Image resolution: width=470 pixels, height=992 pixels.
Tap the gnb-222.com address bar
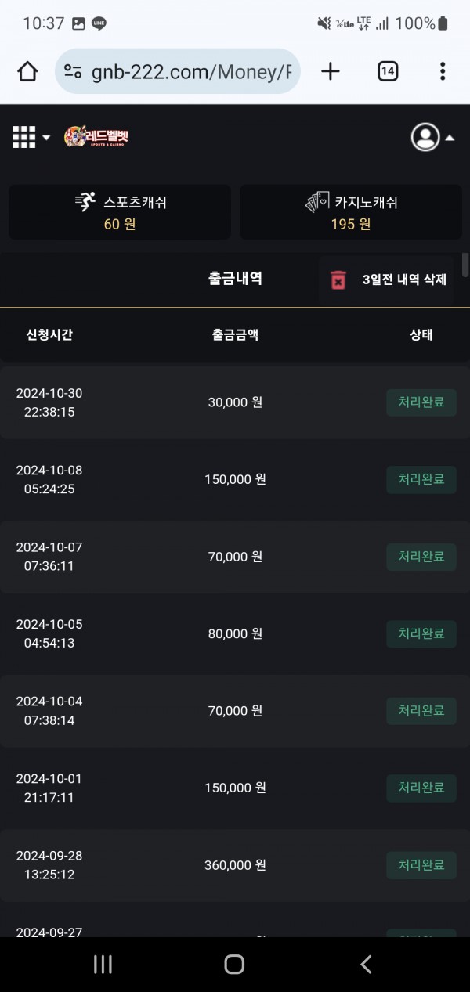[x=188, y=72]
